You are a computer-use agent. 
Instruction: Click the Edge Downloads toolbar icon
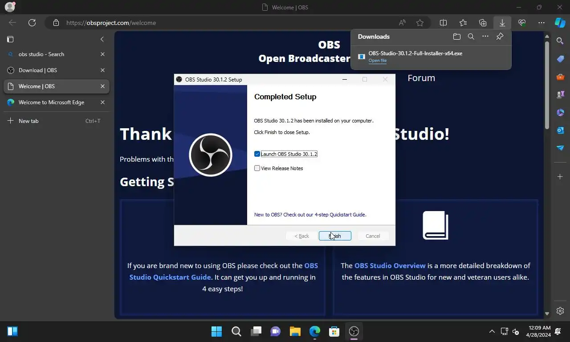[x=502, y=23]
